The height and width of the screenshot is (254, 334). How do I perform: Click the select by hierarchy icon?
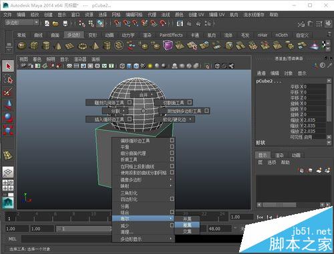click(x=82, y=23)
